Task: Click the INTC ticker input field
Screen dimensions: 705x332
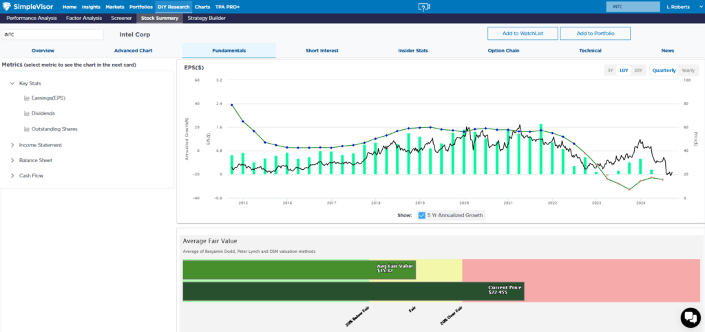Action: click(52, 34)
